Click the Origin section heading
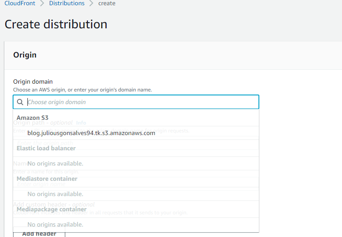 pyautogui.click(x=25, y=55)
